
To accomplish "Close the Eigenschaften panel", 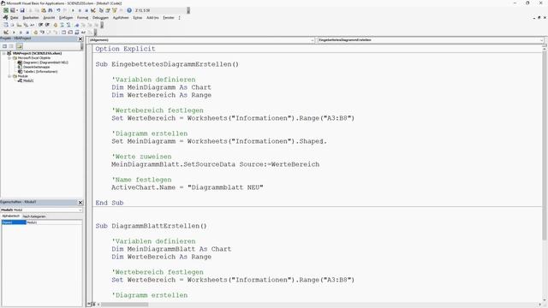I will (x=80, y=203).
